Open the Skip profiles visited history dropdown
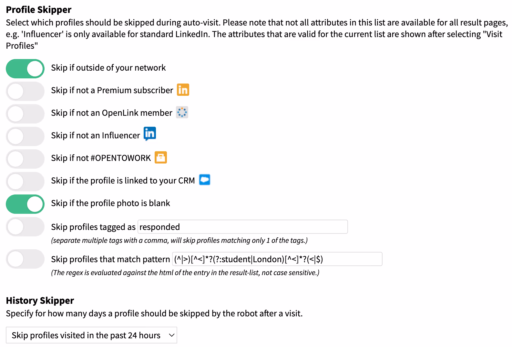512x347 pixels. pos(91,335)
